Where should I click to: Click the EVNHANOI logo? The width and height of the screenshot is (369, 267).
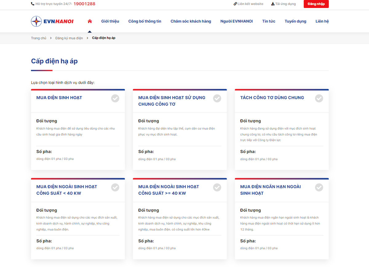pyautogui.click(x=52, y=21)
